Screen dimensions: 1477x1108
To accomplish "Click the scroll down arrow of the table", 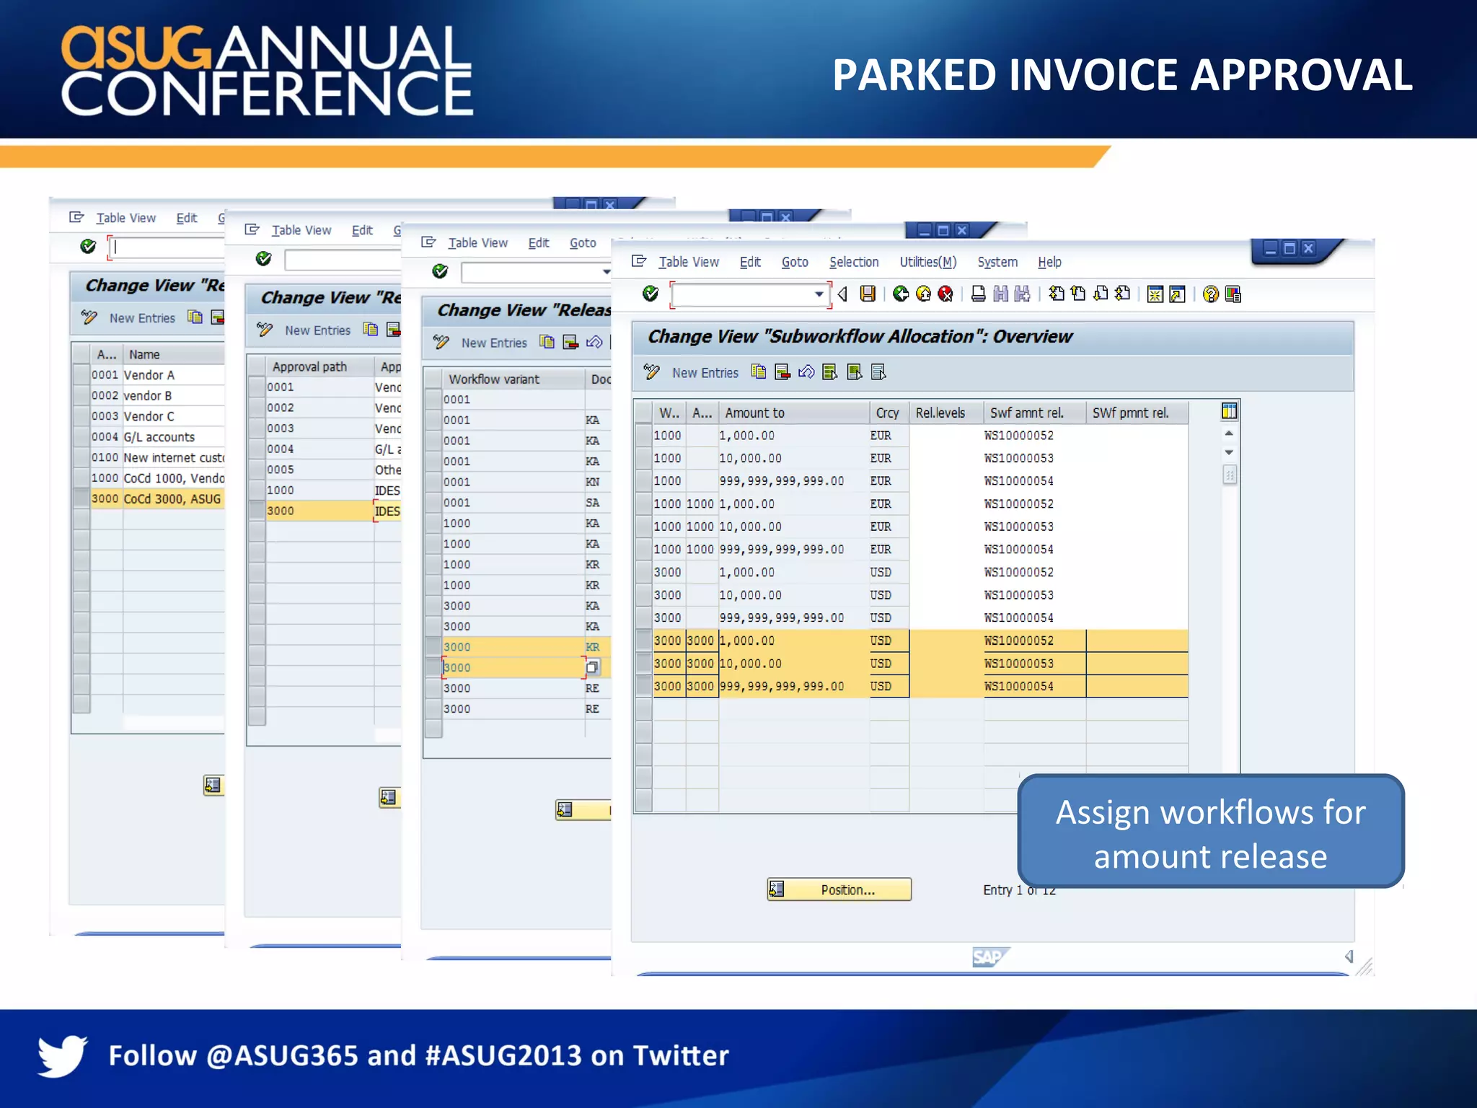I will point(1230,452).
